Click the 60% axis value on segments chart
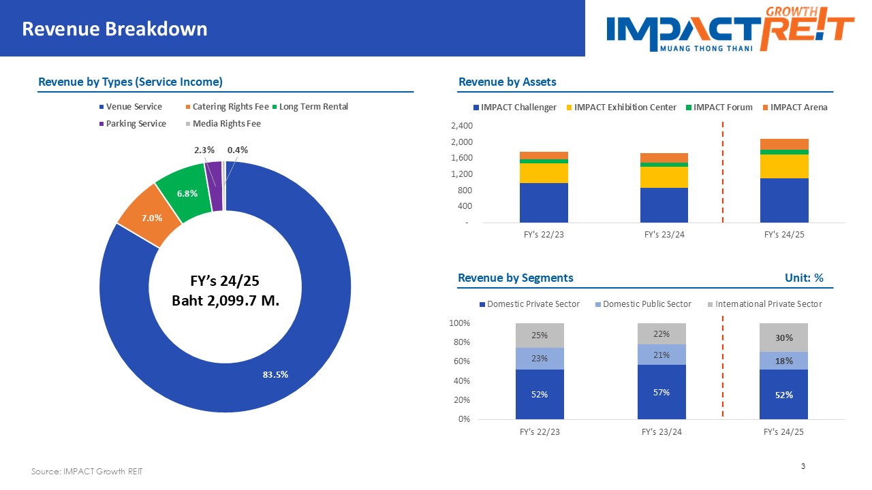 click(x=462, y=361)
